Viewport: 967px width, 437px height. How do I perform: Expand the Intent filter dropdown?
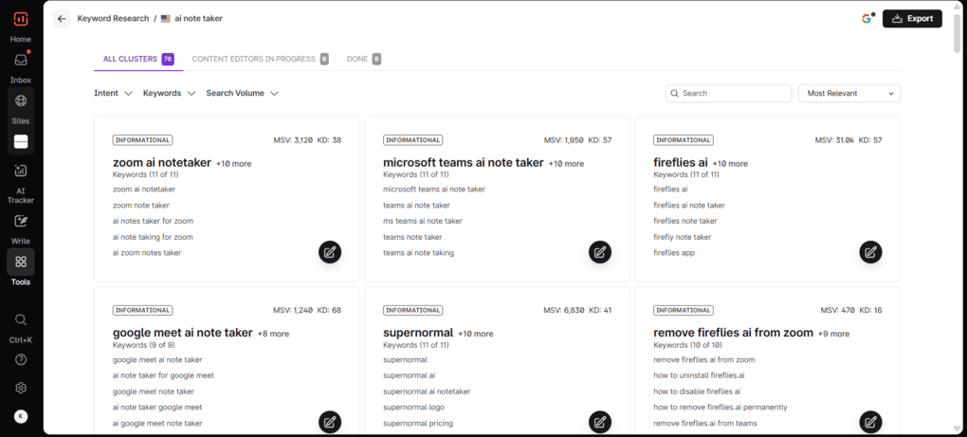[113, 93]
